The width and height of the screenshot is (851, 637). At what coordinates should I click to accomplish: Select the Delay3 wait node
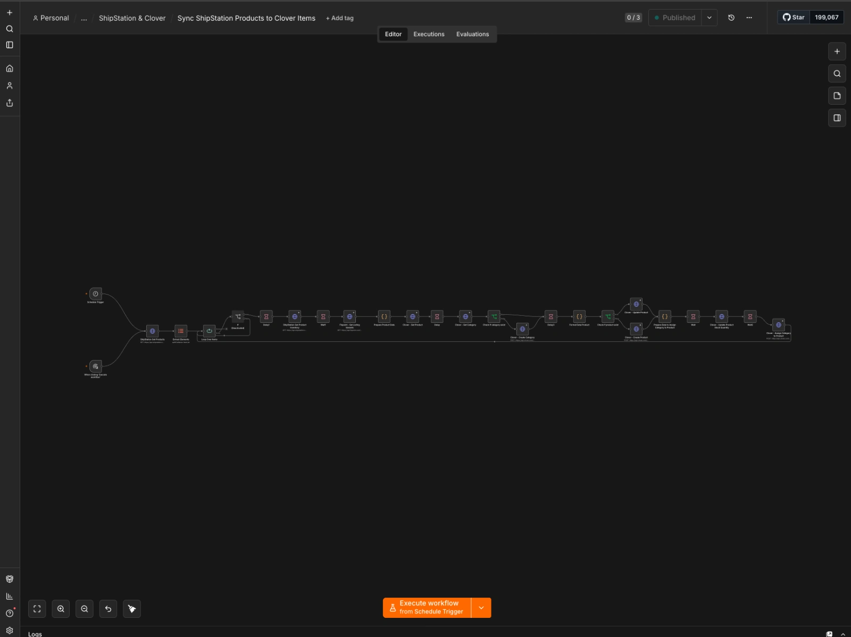click(x=551, y=317)
